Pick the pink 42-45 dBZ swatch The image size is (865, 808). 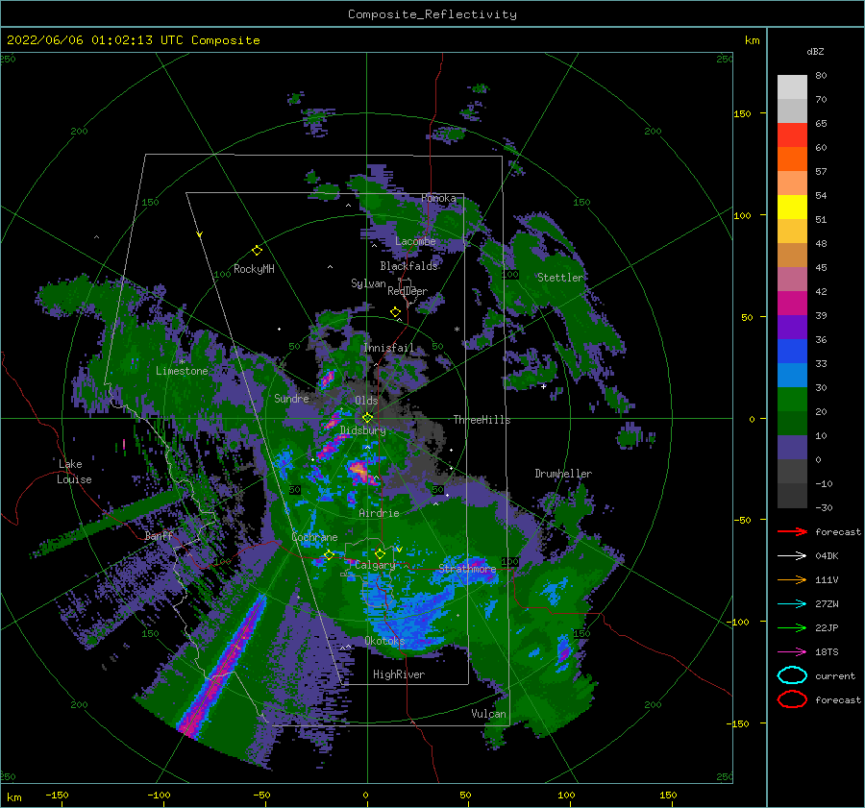point(792,280)
